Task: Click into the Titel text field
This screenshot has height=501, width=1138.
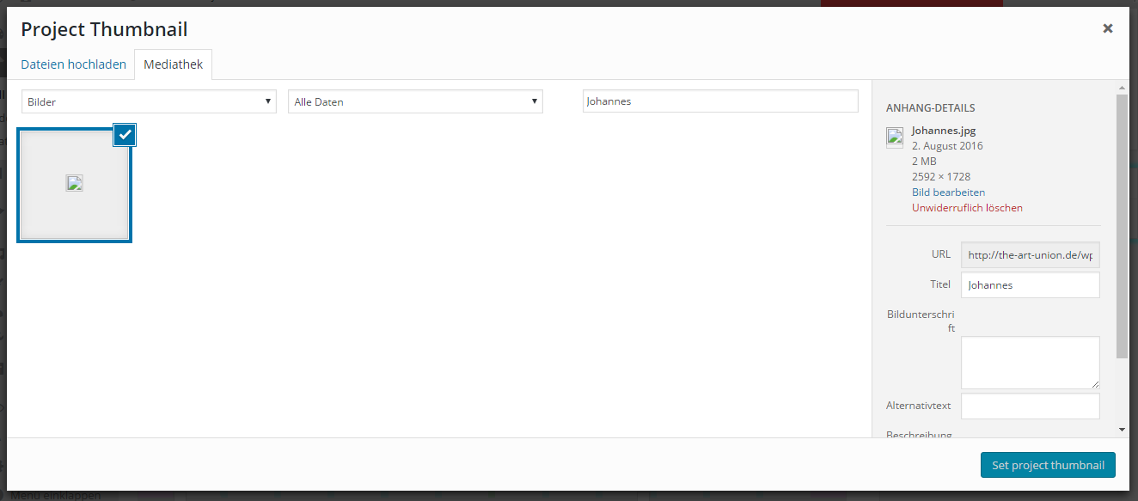Action: pyautogui.click(x=1030, y=284)
